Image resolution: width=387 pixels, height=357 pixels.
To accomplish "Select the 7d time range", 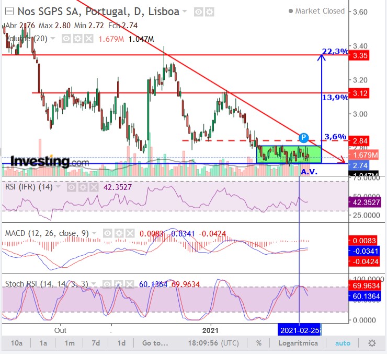I will coord(96,343).
